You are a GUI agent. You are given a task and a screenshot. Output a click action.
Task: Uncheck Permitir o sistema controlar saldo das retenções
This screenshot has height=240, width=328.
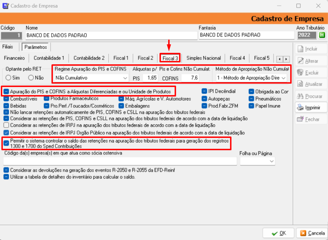[x=6, y=143]
